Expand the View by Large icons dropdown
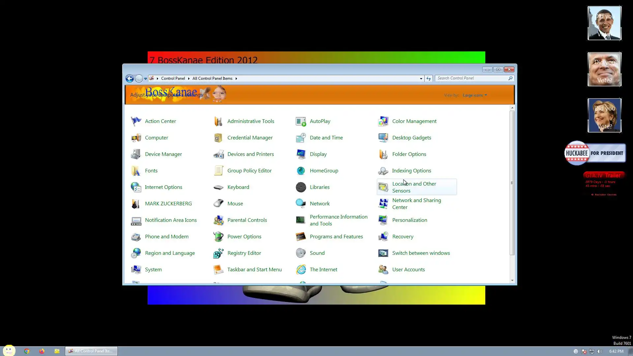The width and height of the screenshot is (633, 356). coord(475,95)
